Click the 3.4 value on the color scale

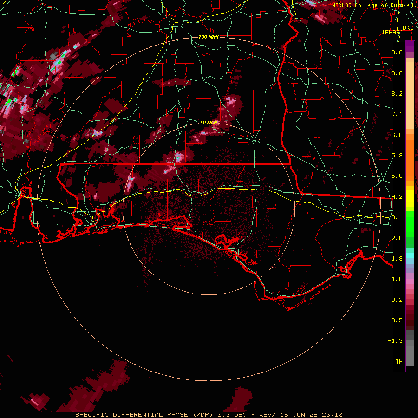tap(397, 217)
